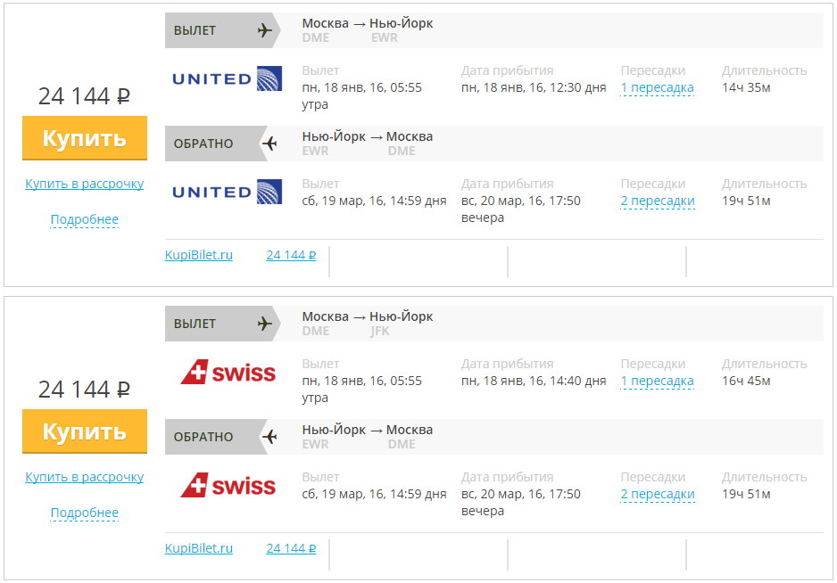The image size is (837, 583).
Task: Choose 'Купить в рассрочку' for the United offer
Action: pos(85,184)
